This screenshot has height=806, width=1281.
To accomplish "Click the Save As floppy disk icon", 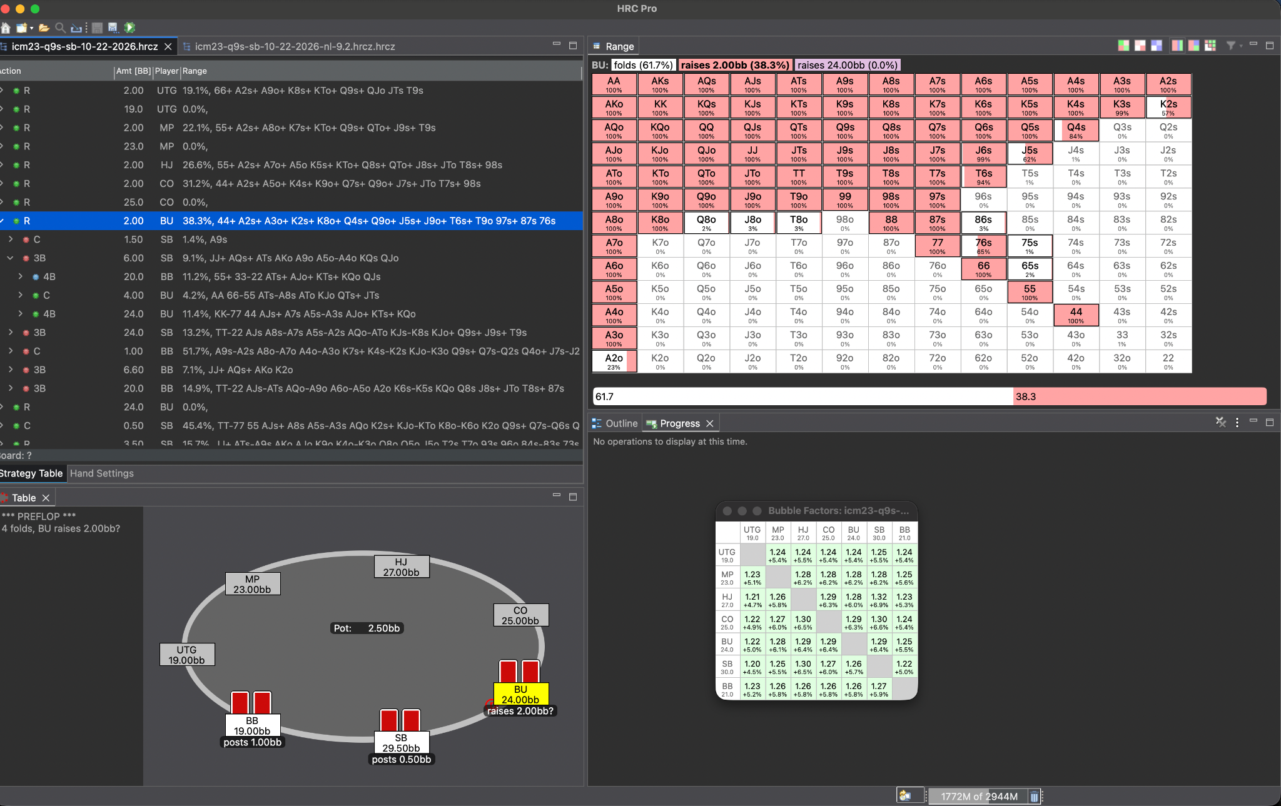I will [113, 28].
